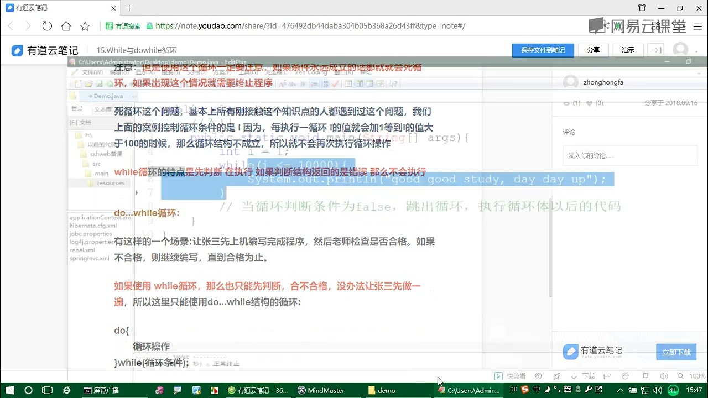
Task: Select the 有道云笔记 browser tab
Action: point(60,8)
